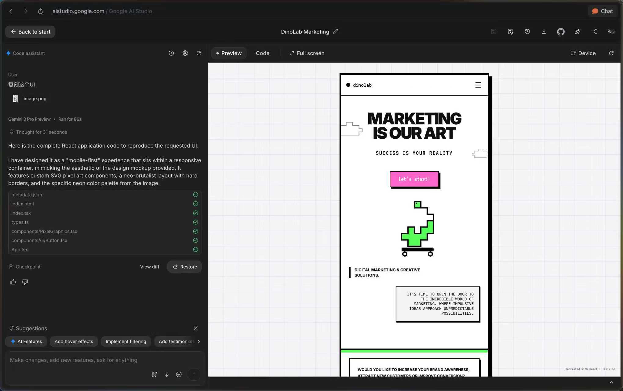The image size is (623, 391).
Task: Switch to the Code tab
Action: [262, 53]
